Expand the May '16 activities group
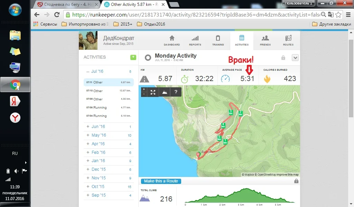Viewport: 354px width, 207px height. click(x=109, y=135)
